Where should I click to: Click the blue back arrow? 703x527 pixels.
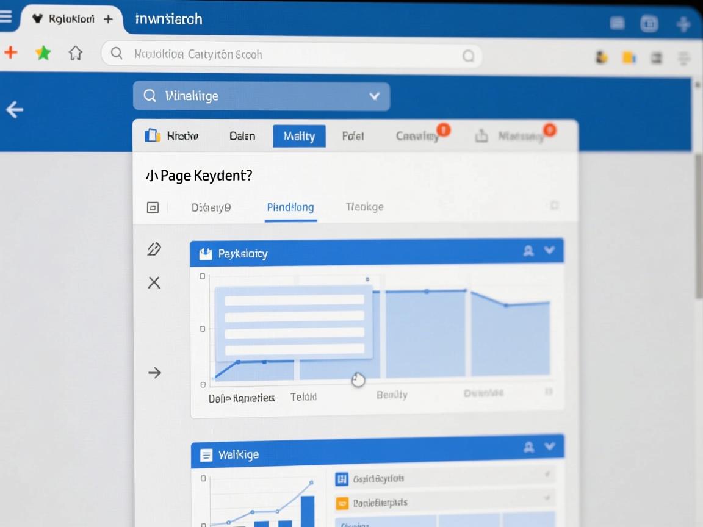[15, 110]
